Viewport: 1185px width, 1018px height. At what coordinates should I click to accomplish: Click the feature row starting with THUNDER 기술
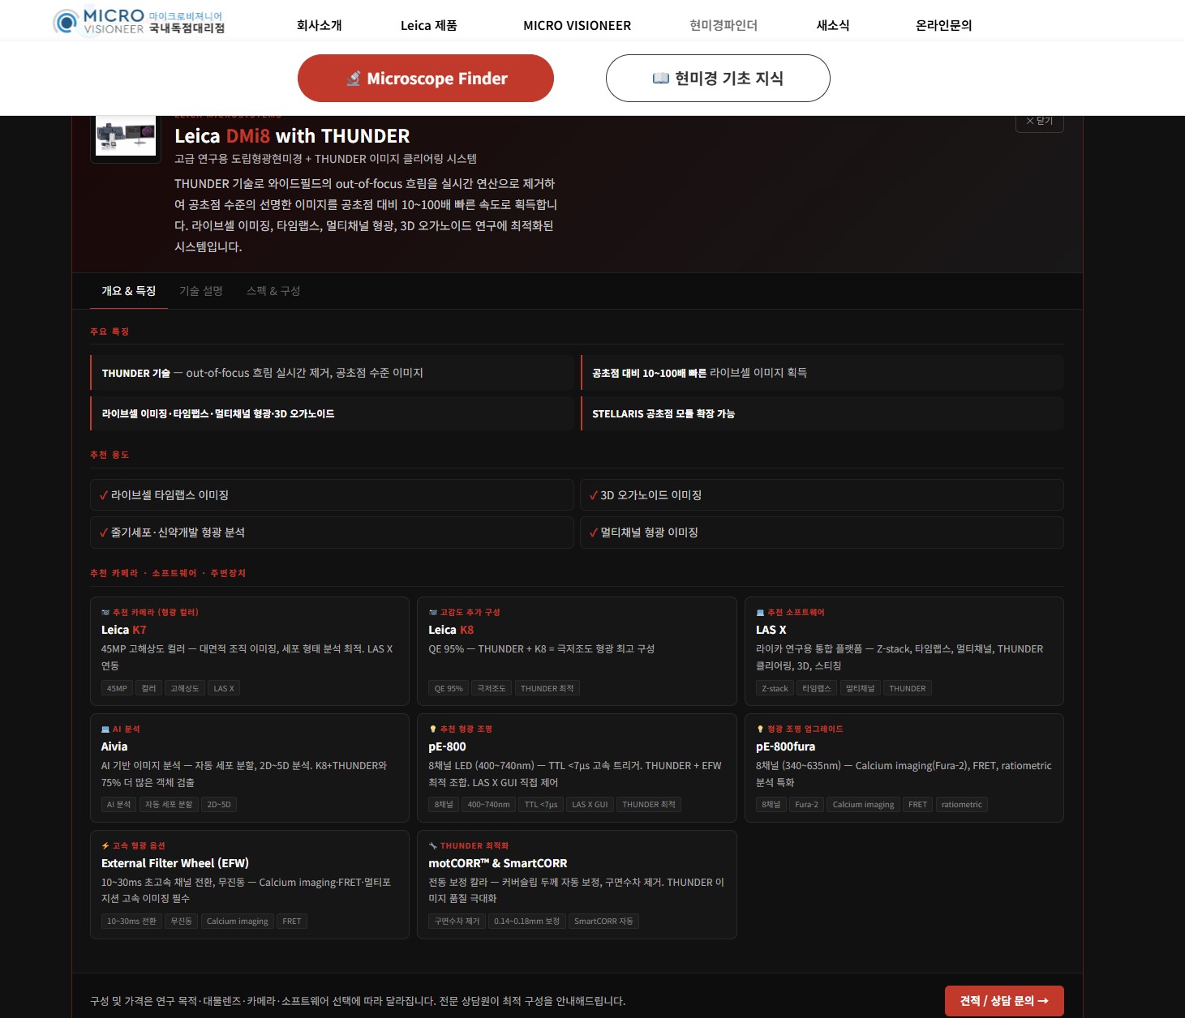332,373
